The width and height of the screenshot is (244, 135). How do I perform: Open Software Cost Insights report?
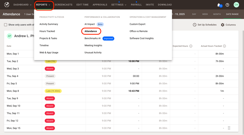(142, 38)
